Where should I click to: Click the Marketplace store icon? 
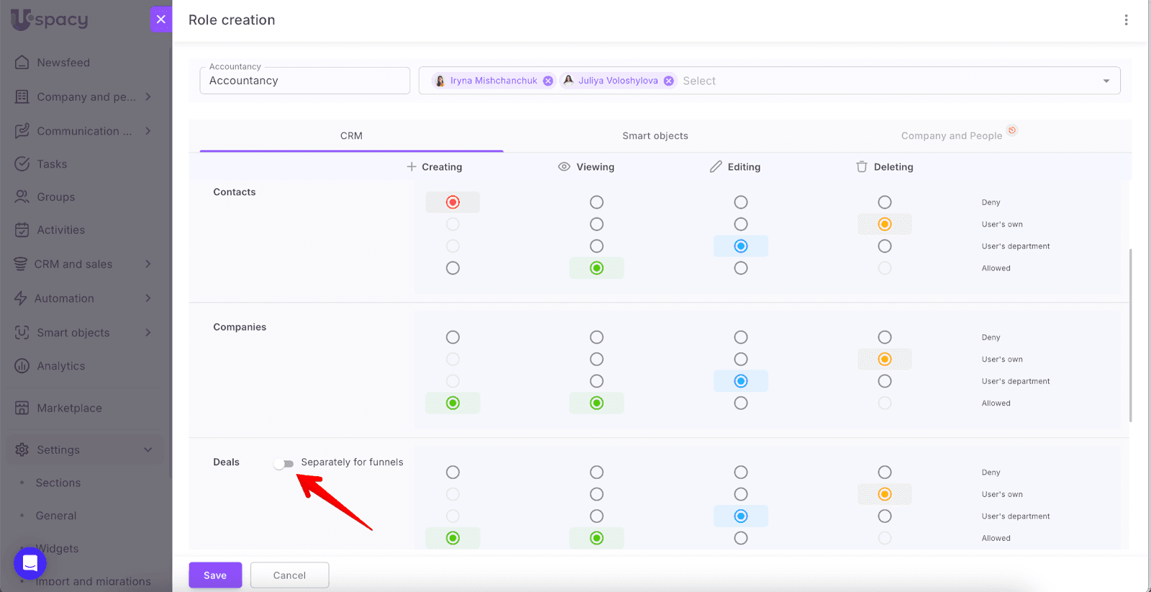point(22,408)
